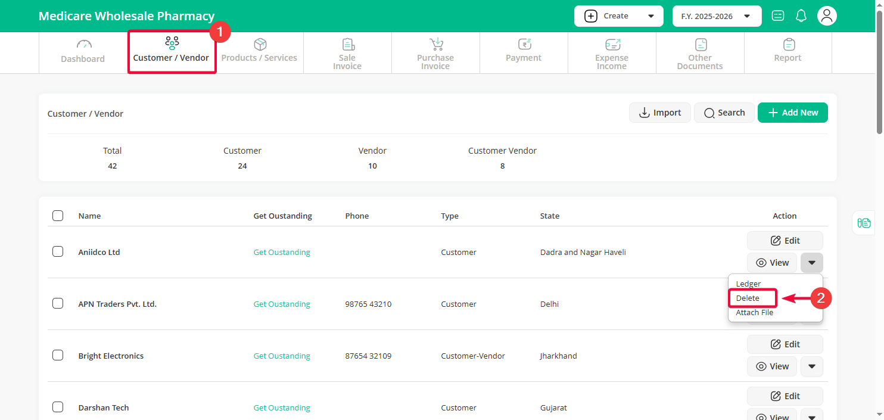
Task: Choose Delete from the action menu
Action: [x=748, y=298]
